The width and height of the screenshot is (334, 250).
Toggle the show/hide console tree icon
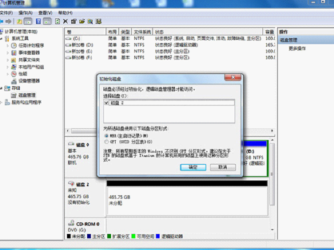[x=28, y=21]
